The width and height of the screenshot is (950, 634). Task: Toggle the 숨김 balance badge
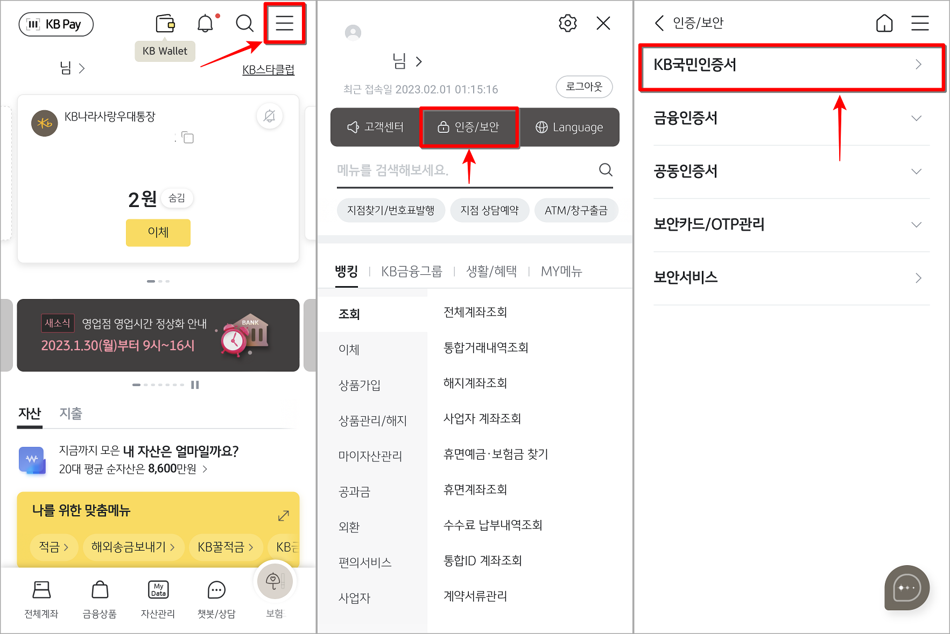[177, 198]
